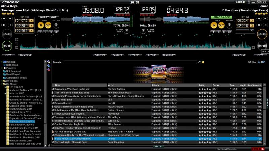The height and width of the screenshot is (151, 269).
Task: Expand the Amazon MP3 folder
Action: [x=5, y=94]
